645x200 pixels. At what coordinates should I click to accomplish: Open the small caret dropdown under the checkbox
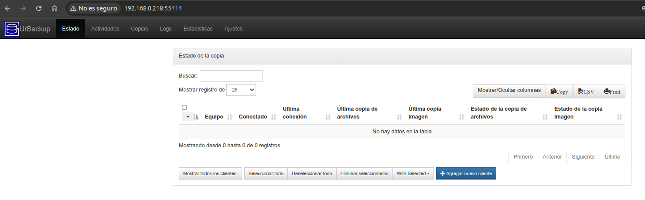coord(188,117)
